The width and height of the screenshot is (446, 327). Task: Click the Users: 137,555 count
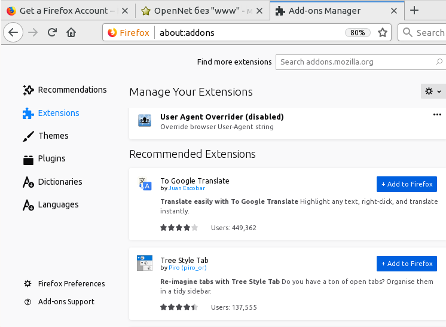234,307
